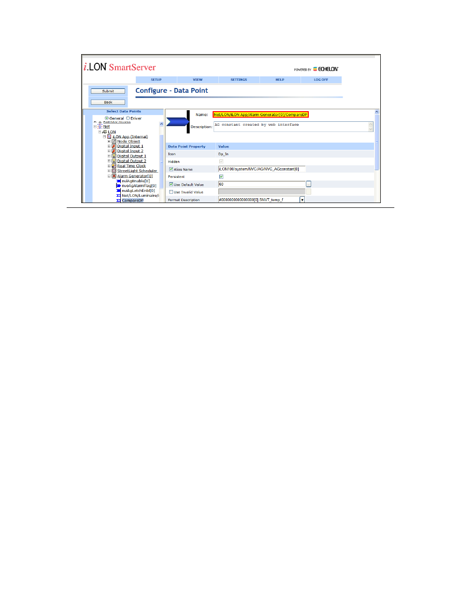
Task: Click the Dp_In icon value cell
Action: coord(223,154)
